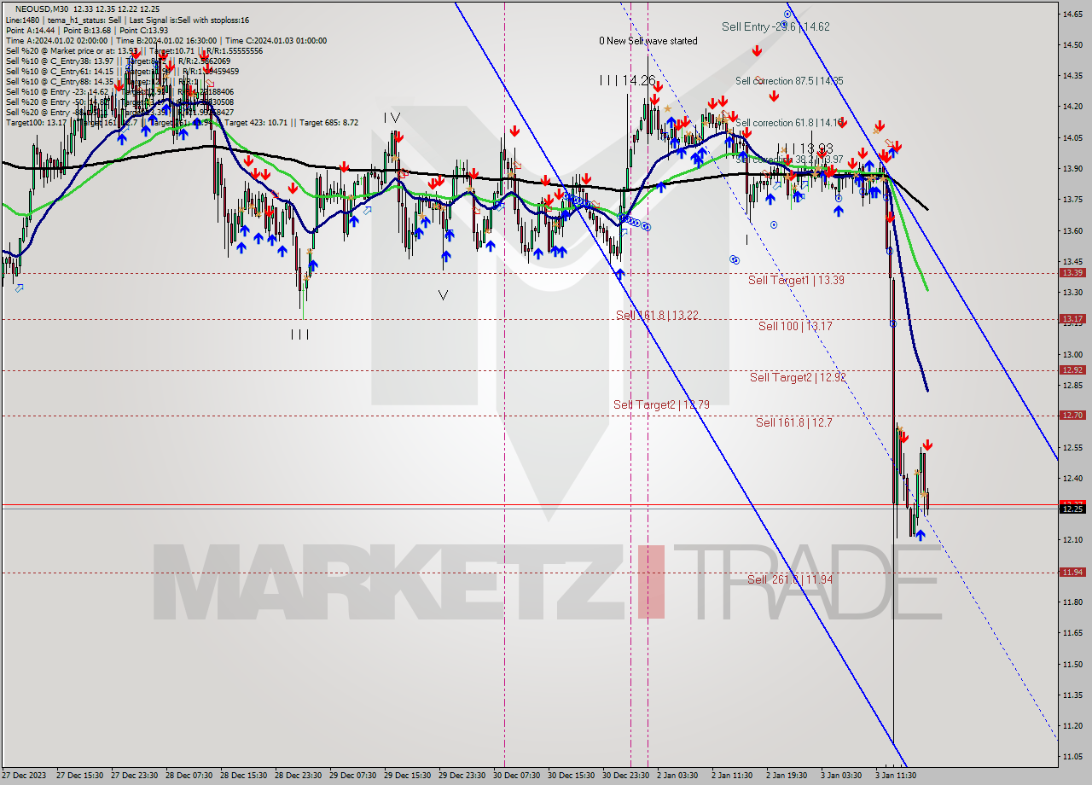
Task: Click the 'Sell correction 87.5 | 14.35' label
Action: [789, 81]
